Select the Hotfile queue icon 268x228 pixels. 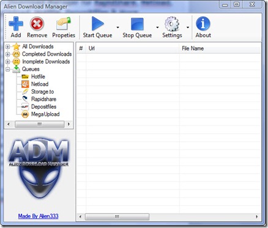(x=25, y=77)
